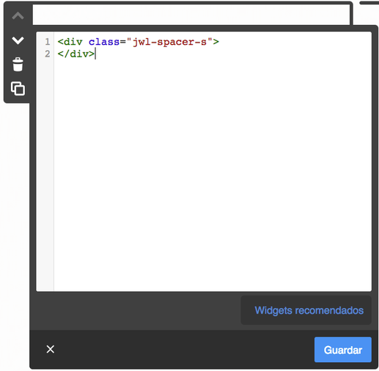Image resolution: width=379 pixels, height=371 pixels.
Task: Duplicate the widget with the copy icon
Action: [18, 89]
